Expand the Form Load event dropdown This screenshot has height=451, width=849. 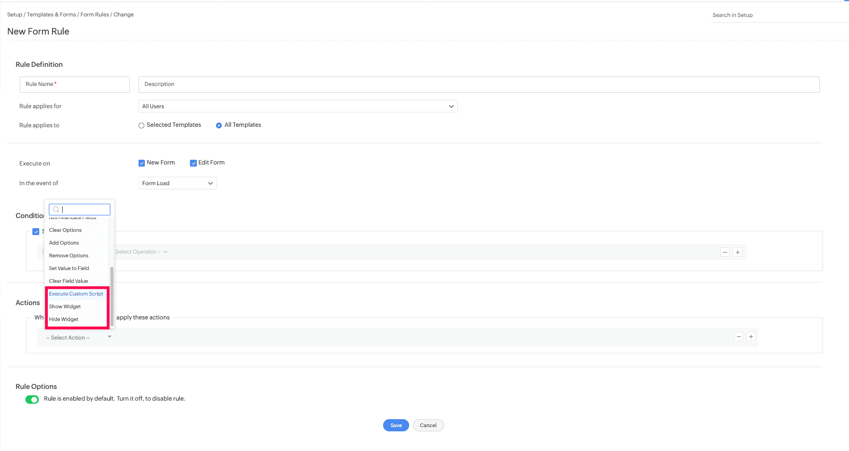[x=177, y=183]
